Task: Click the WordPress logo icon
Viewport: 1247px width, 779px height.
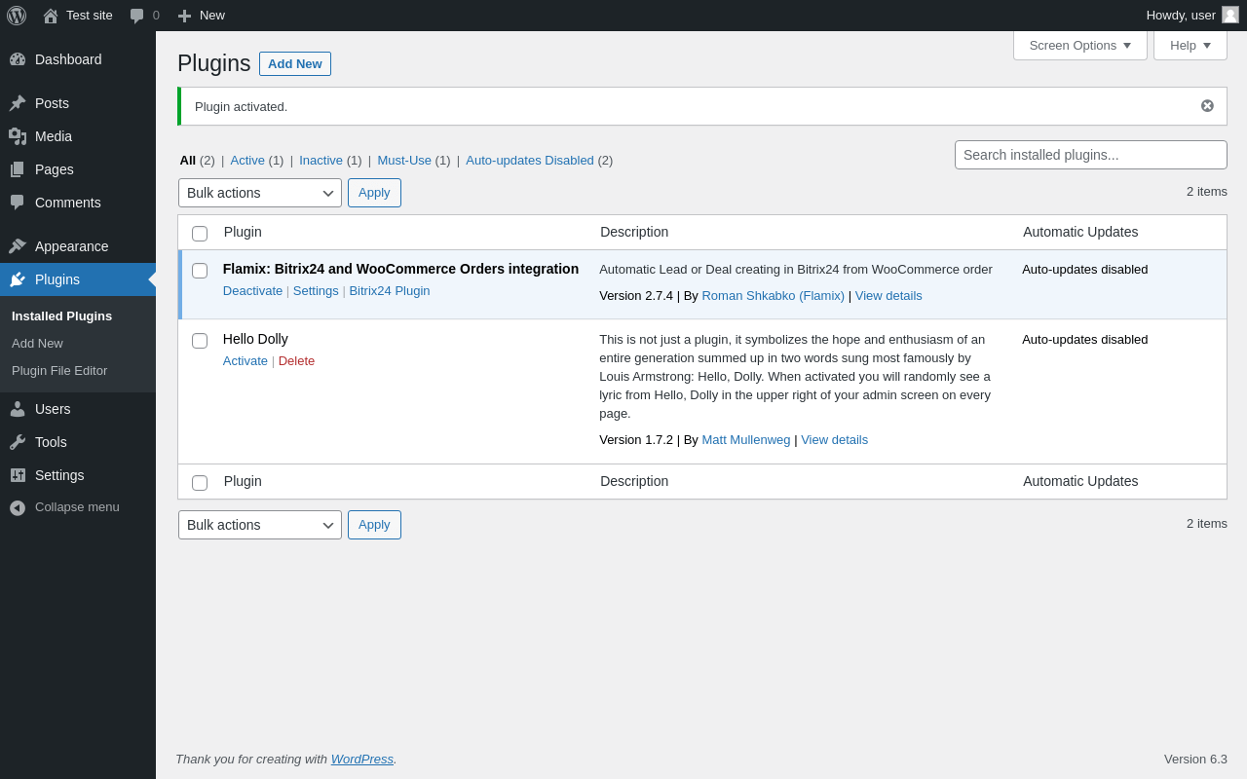Action: 17,16
